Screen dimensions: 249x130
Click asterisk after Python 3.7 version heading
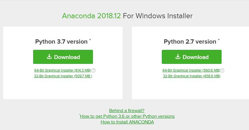(90, 40)
